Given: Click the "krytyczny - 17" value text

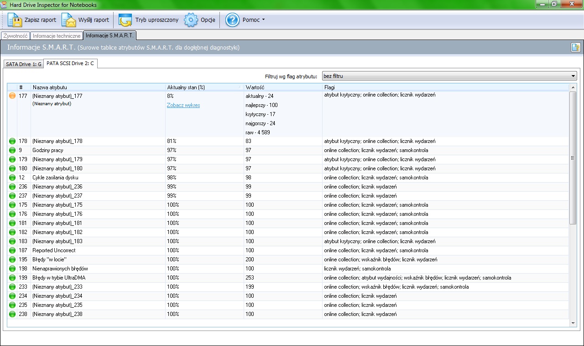Looking at the screenshot, I should click(x=261, y=114).
